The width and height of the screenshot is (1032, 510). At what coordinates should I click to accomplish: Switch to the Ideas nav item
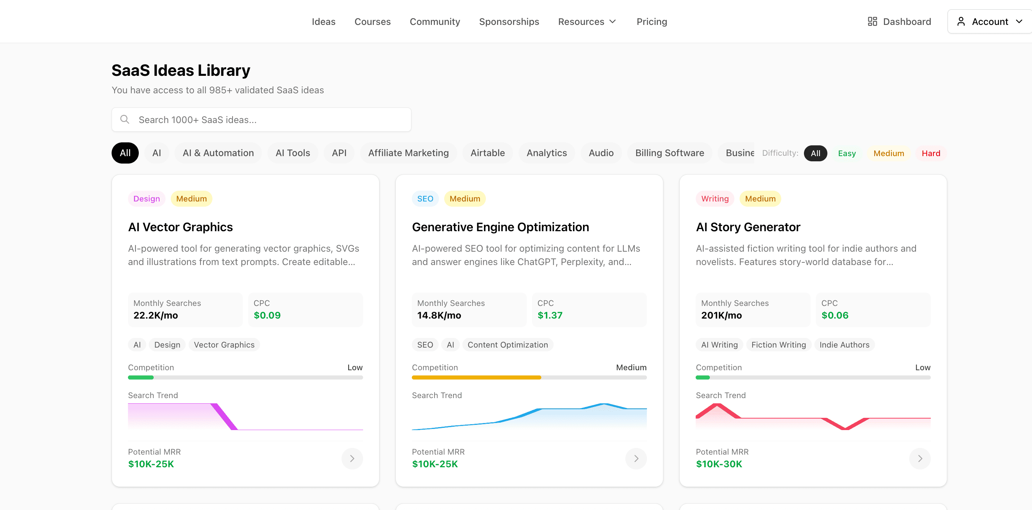click(323, 21)
